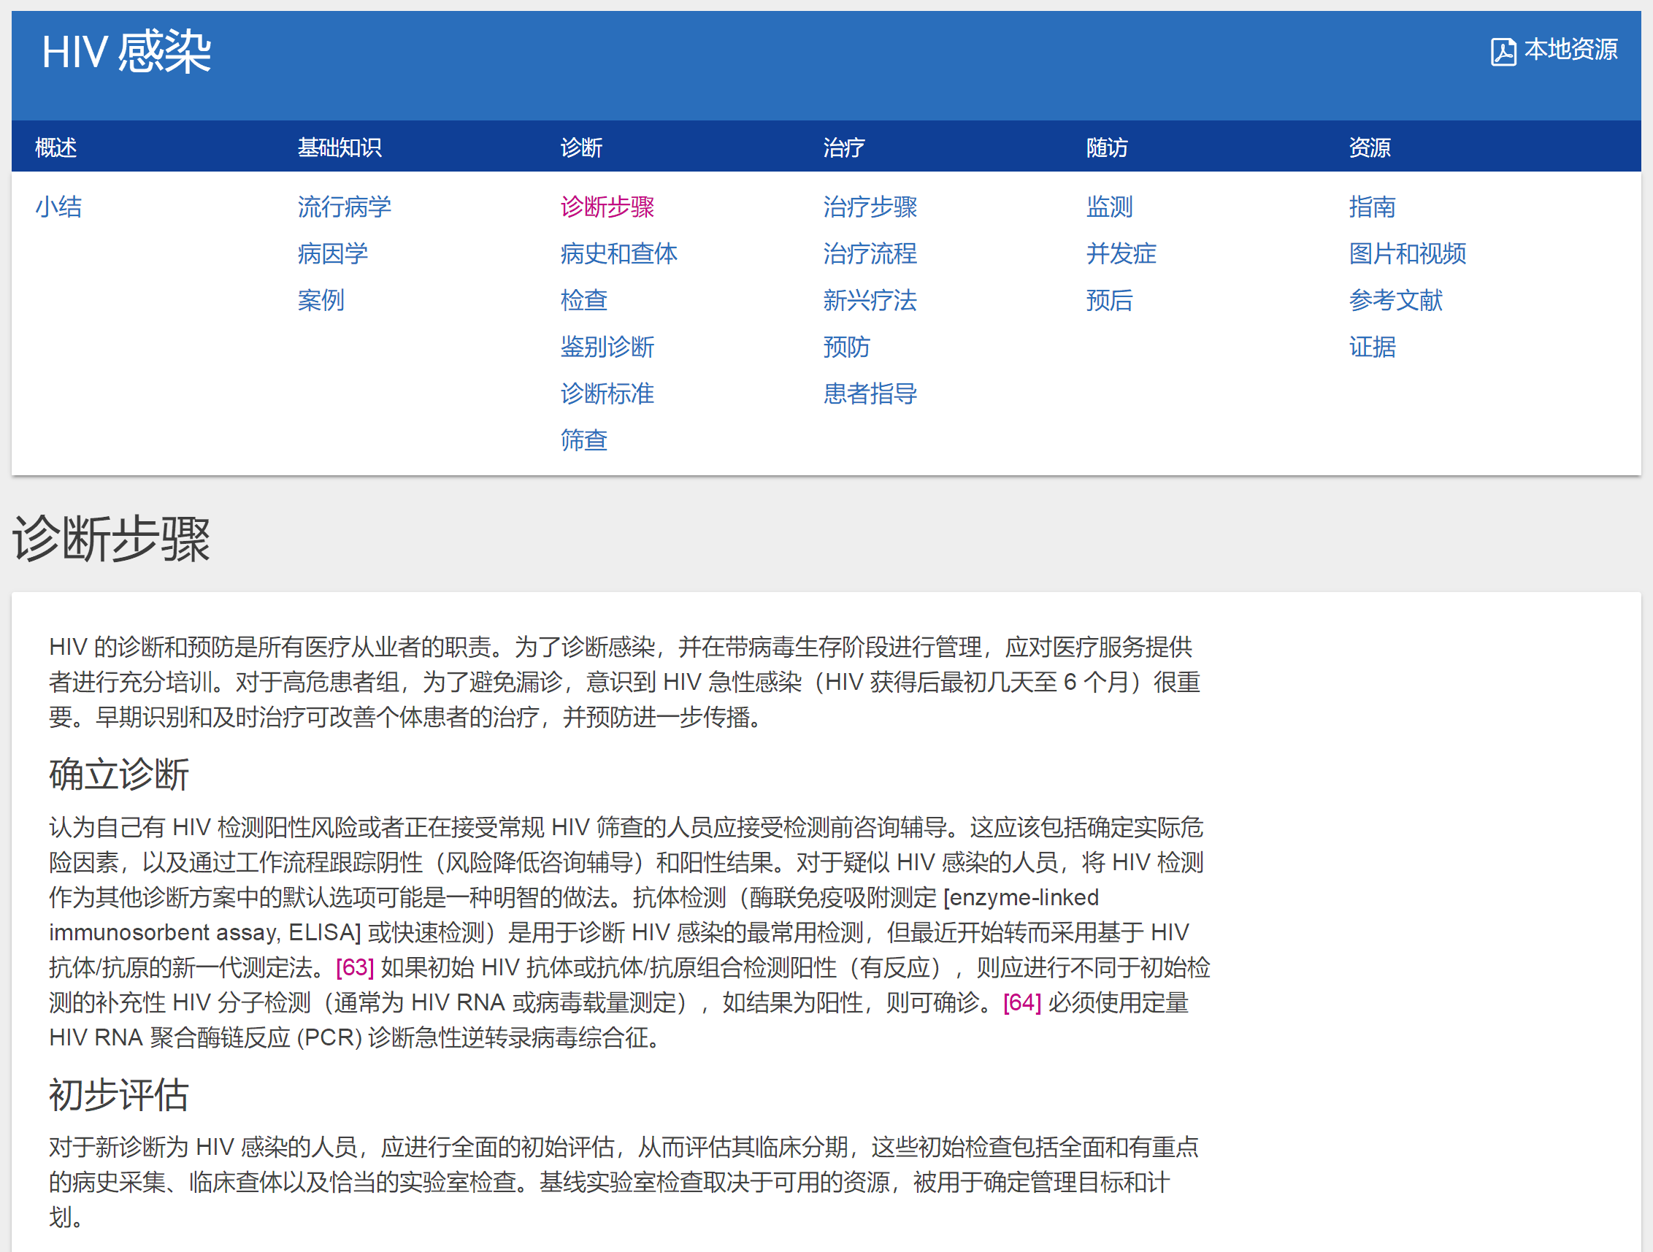The width and height of the screenshot is (1653, 1252).
Task: Select the highlighted 诊断步骤 link
Action: pyautogui.click(x=607, y=207)
